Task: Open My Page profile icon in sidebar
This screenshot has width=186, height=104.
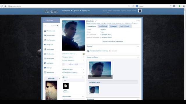Action: click(45, 31)
